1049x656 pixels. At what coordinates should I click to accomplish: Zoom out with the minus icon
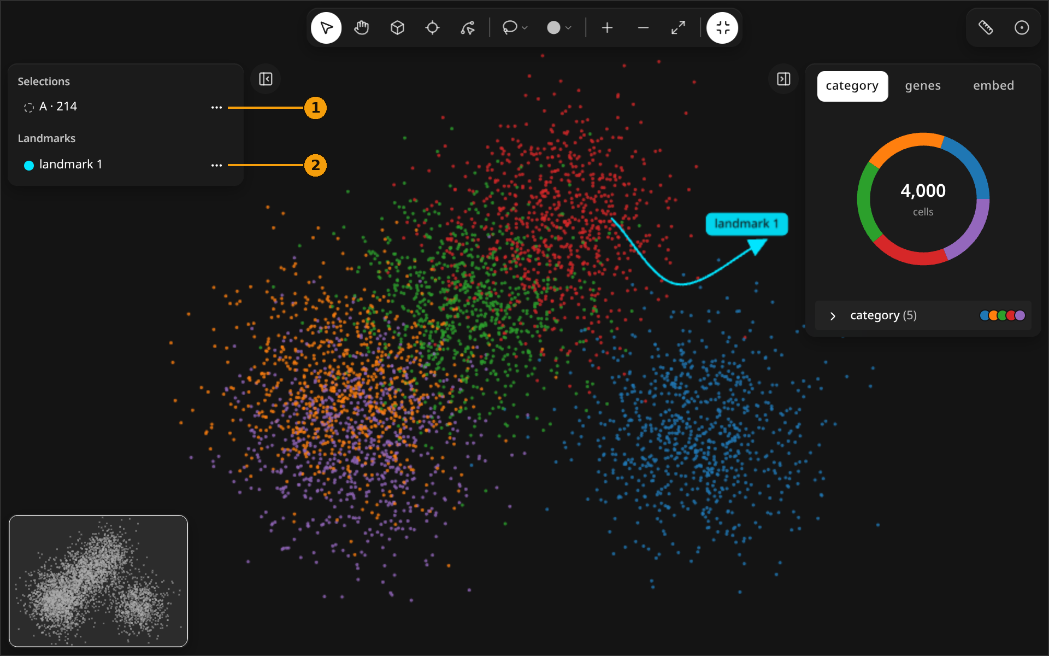pos(643,28)
